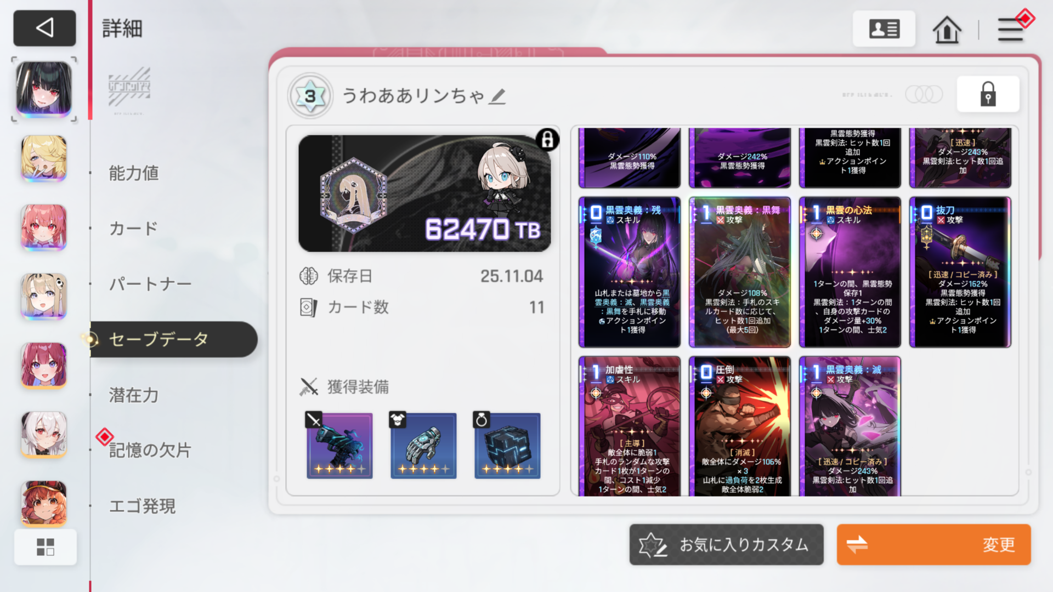Screen dimensions: 1053x592
Task: Toggle the lock on save data banner
Action: (x=547, y=140)
